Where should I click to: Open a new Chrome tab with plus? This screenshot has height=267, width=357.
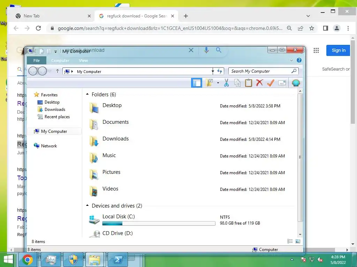(186, 16)
